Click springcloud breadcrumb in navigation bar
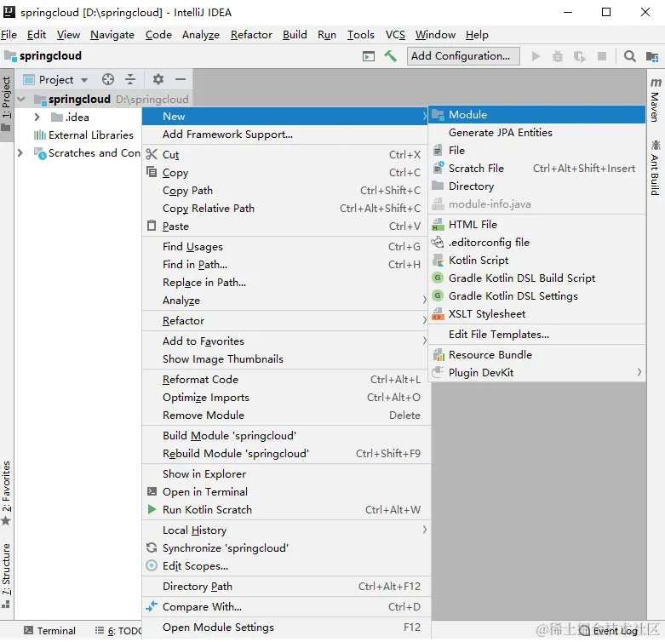Viewport: 665px width, 642px height. tap(43, 56)
